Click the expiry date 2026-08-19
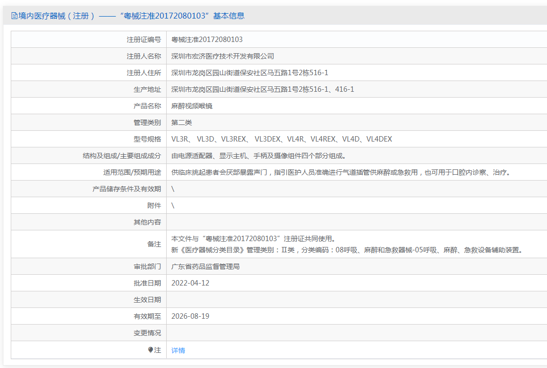 click(x=190, y=316)
